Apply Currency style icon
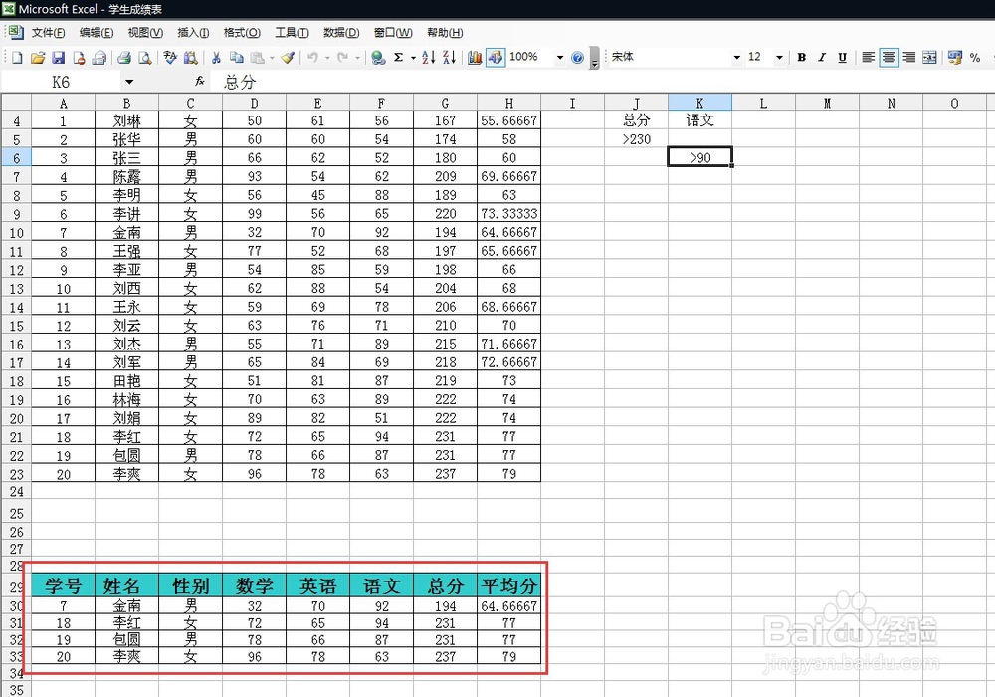The height and width of the screenshot is (697, 995). click(x=955, y=58)
